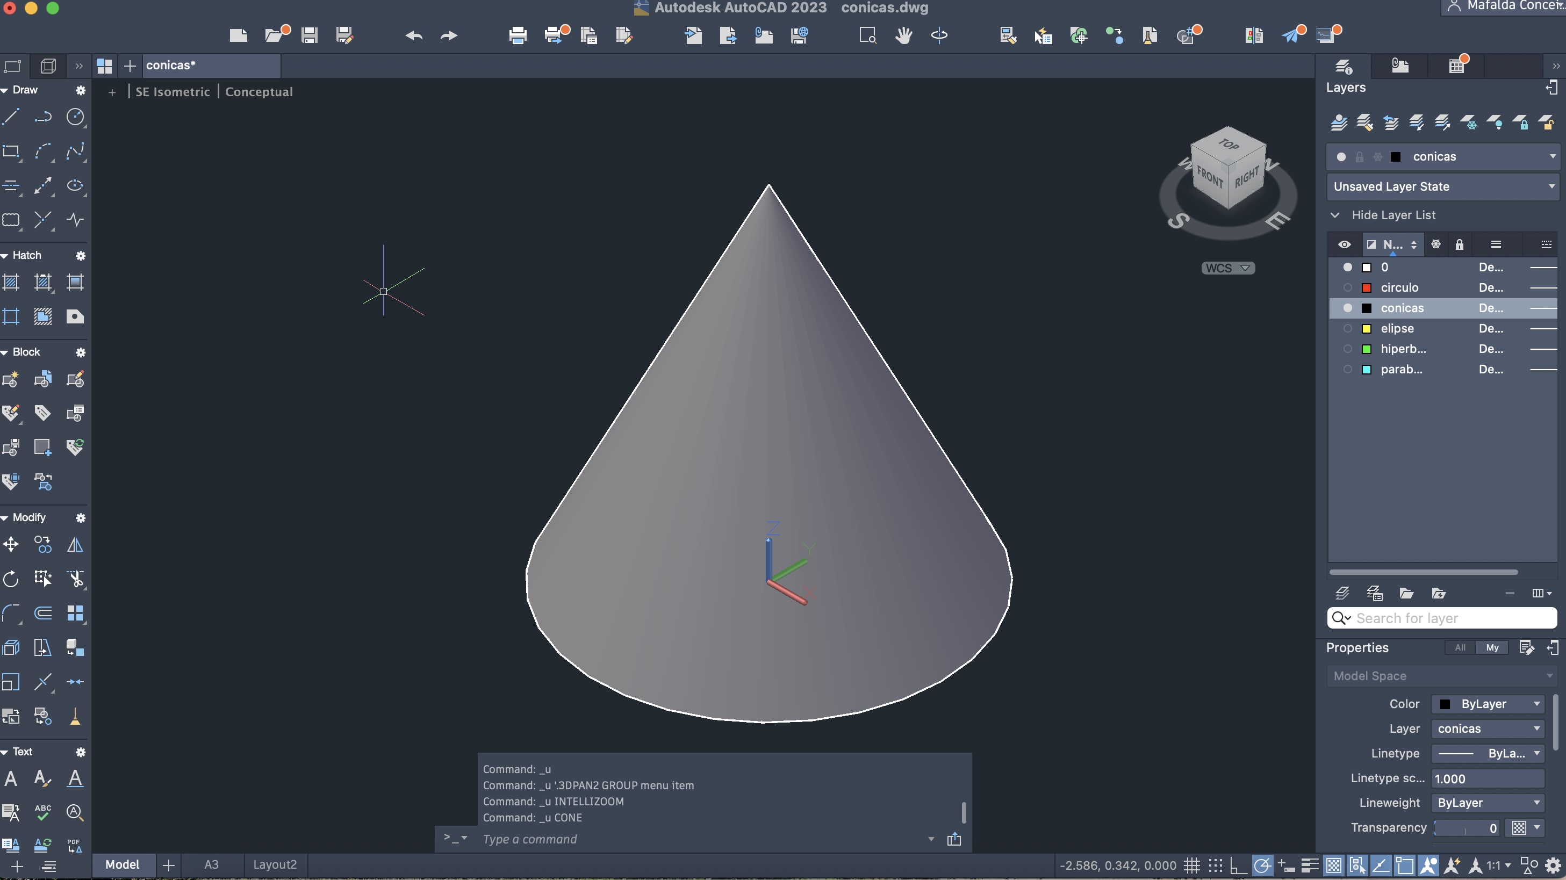
Task: Collapse the Hide Layer List chevron
Action: coord(1334,215)
